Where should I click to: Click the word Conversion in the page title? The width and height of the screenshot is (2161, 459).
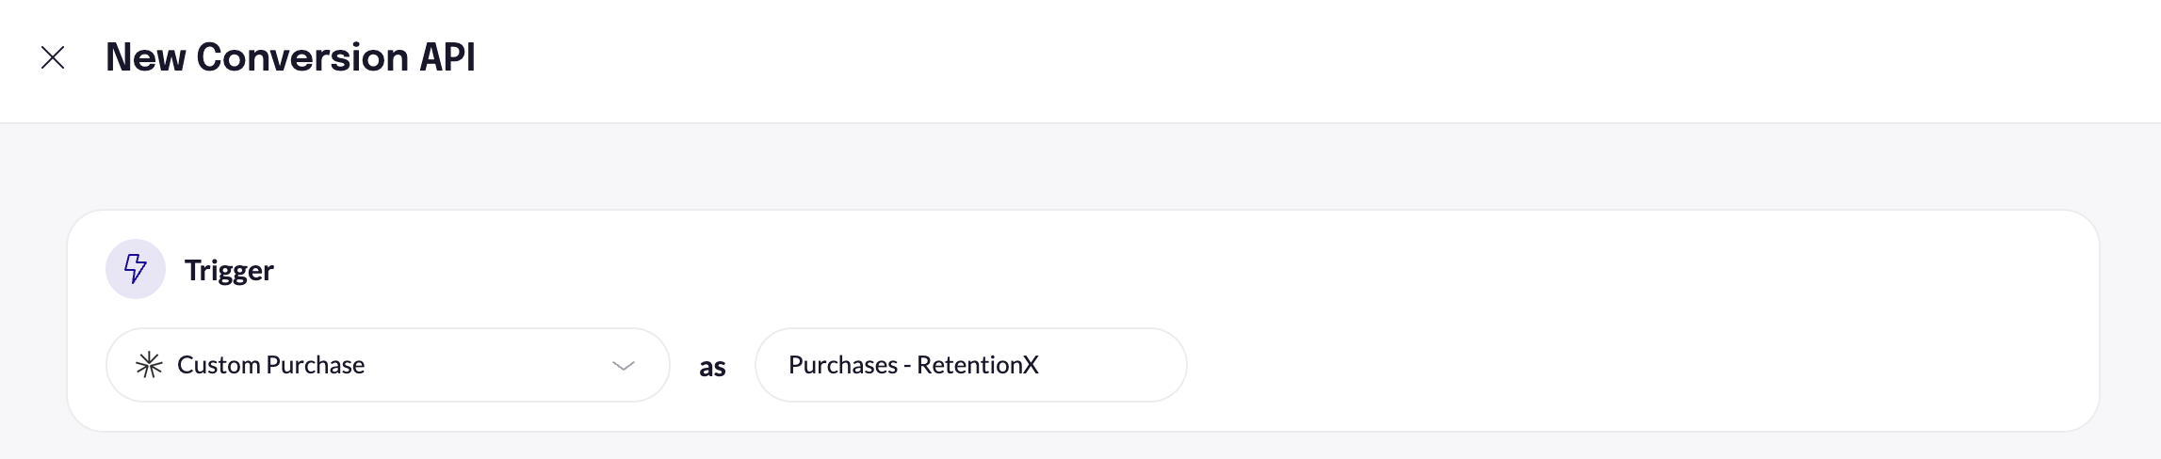point(301,57)
